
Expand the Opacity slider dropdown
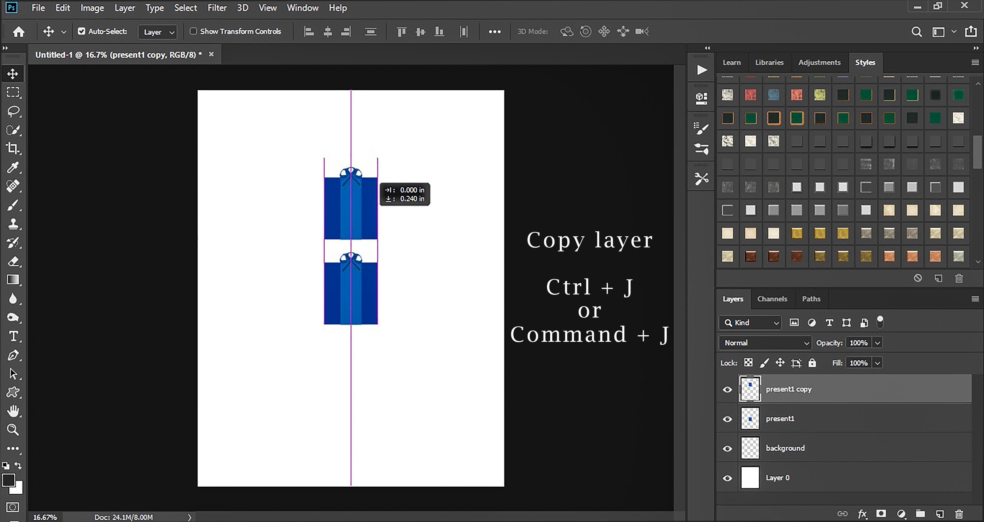[x=877, y=343]
